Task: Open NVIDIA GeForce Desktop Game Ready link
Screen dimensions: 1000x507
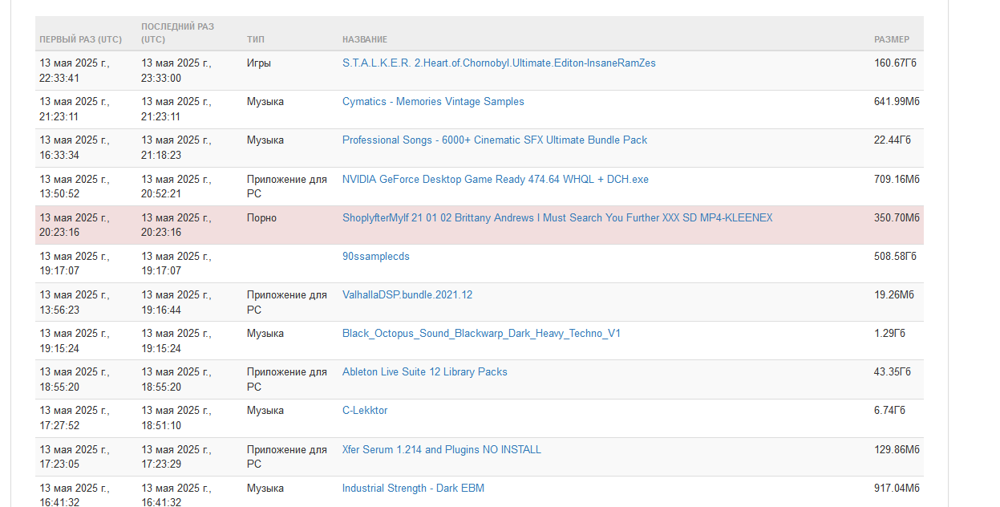Action: [x=496, y=180]
